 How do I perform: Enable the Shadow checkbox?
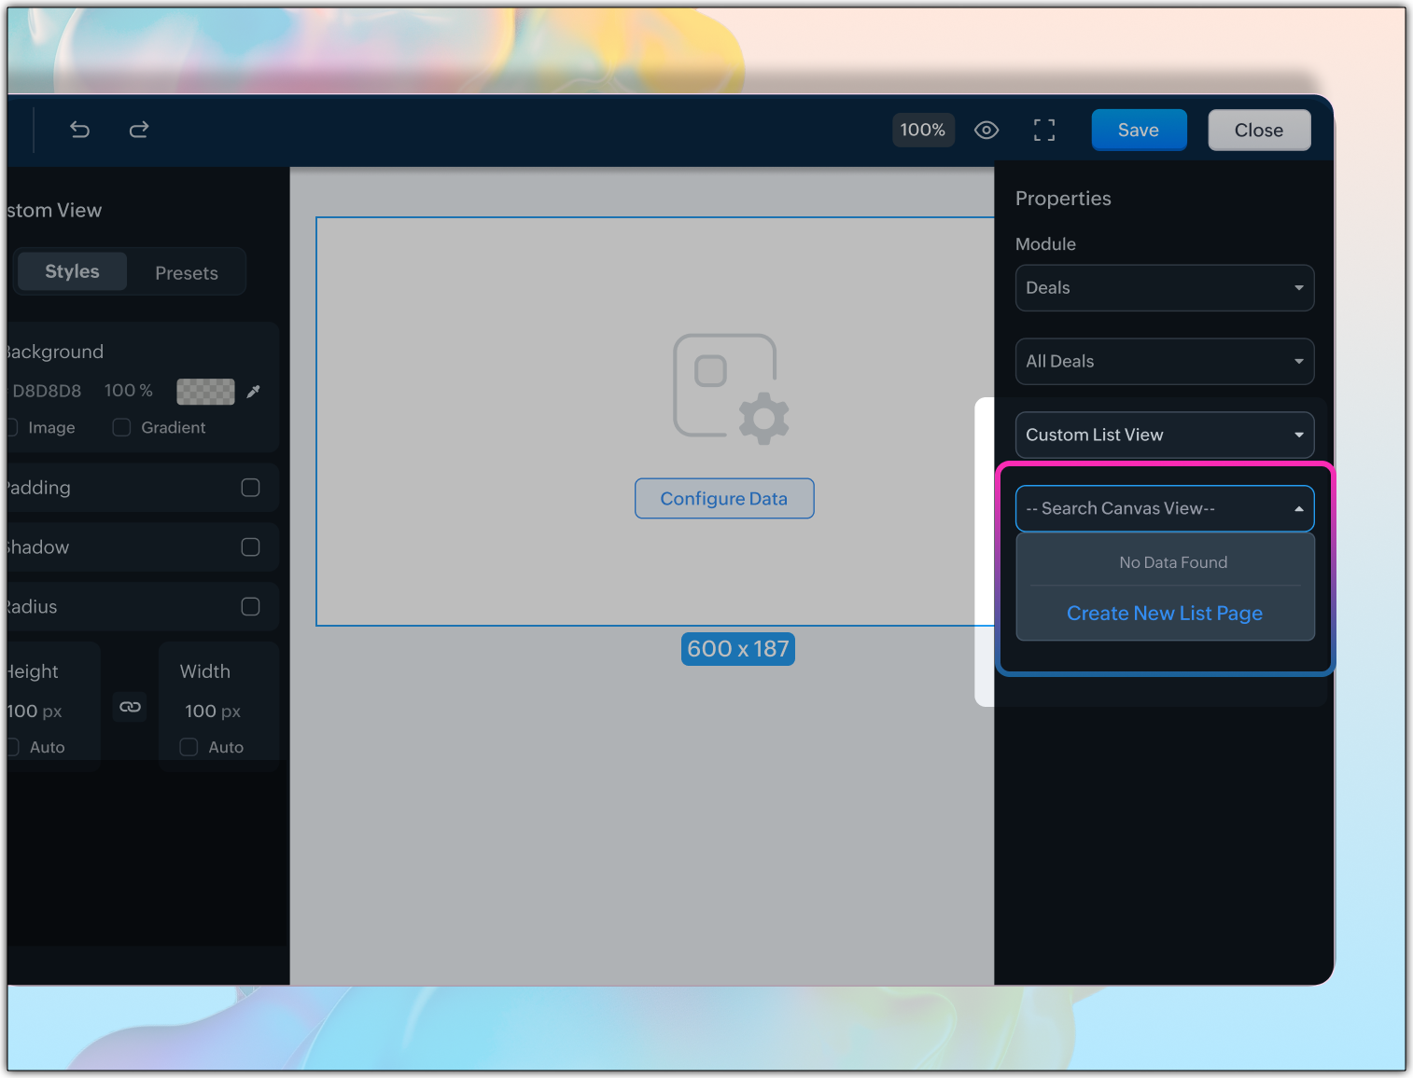(x=250, y=547)
